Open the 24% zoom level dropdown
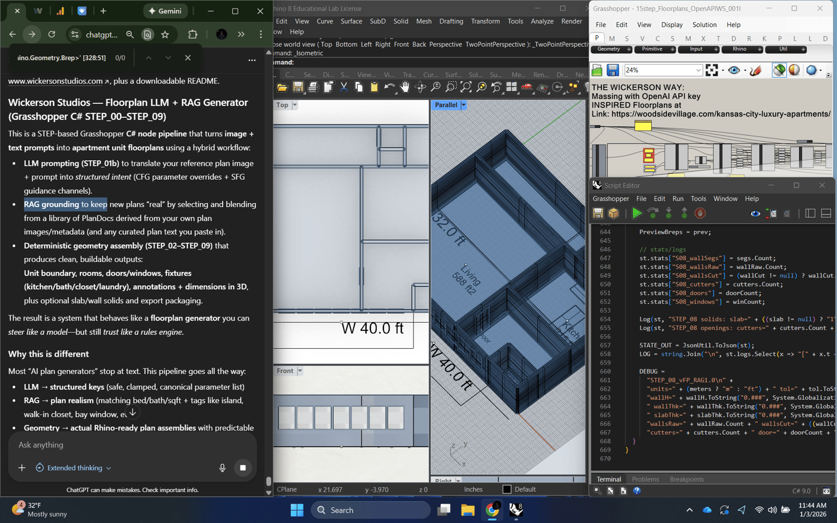The image size is (837, 523). point(698,70)
